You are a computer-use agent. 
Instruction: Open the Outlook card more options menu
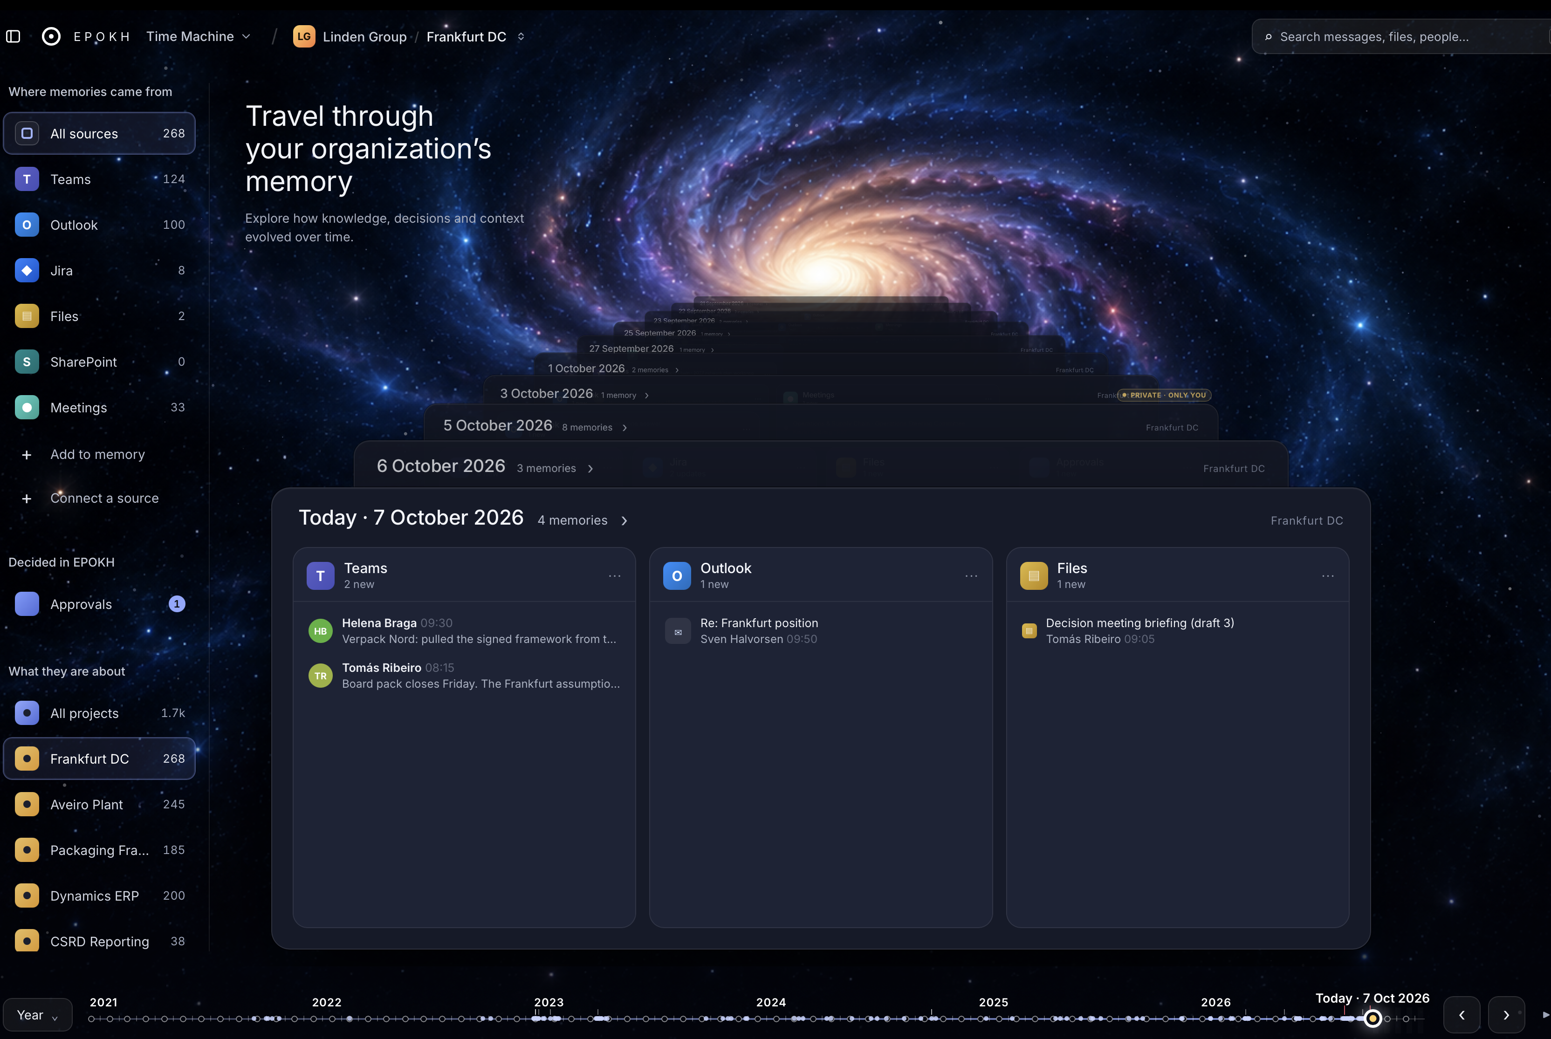point(971,576)
